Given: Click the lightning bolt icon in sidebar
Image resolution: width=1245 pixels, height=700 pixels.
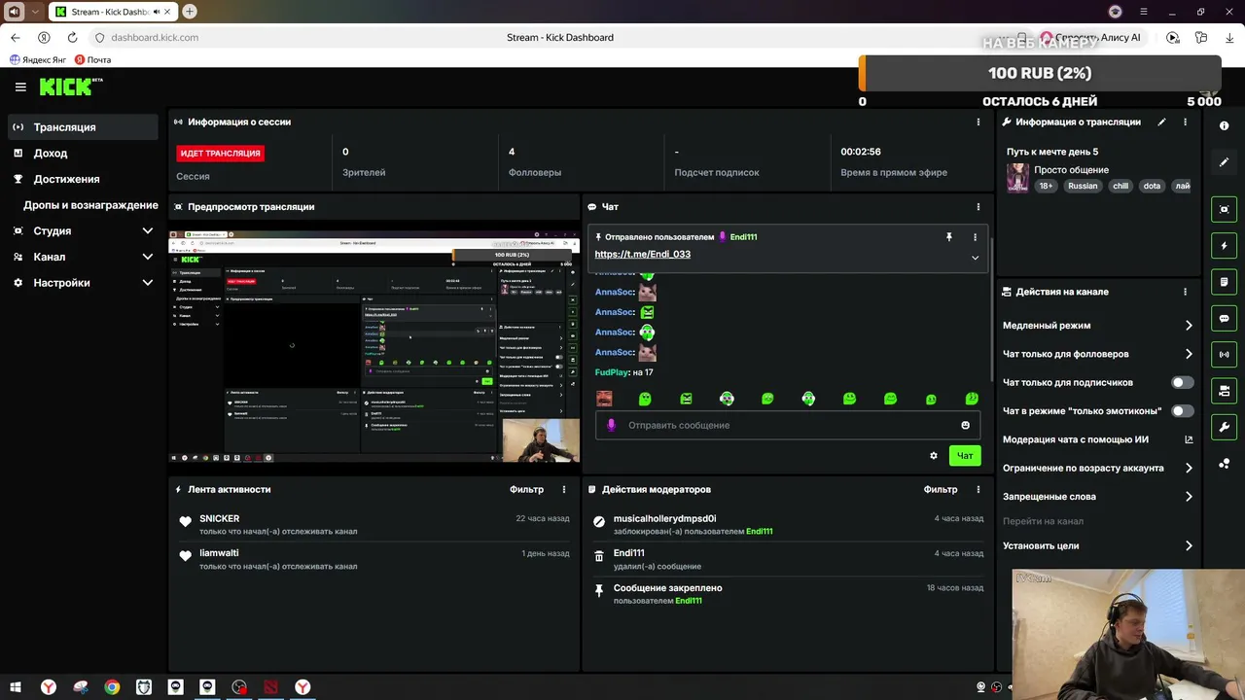Looking at the screenshot, I should coord(1225,246).
